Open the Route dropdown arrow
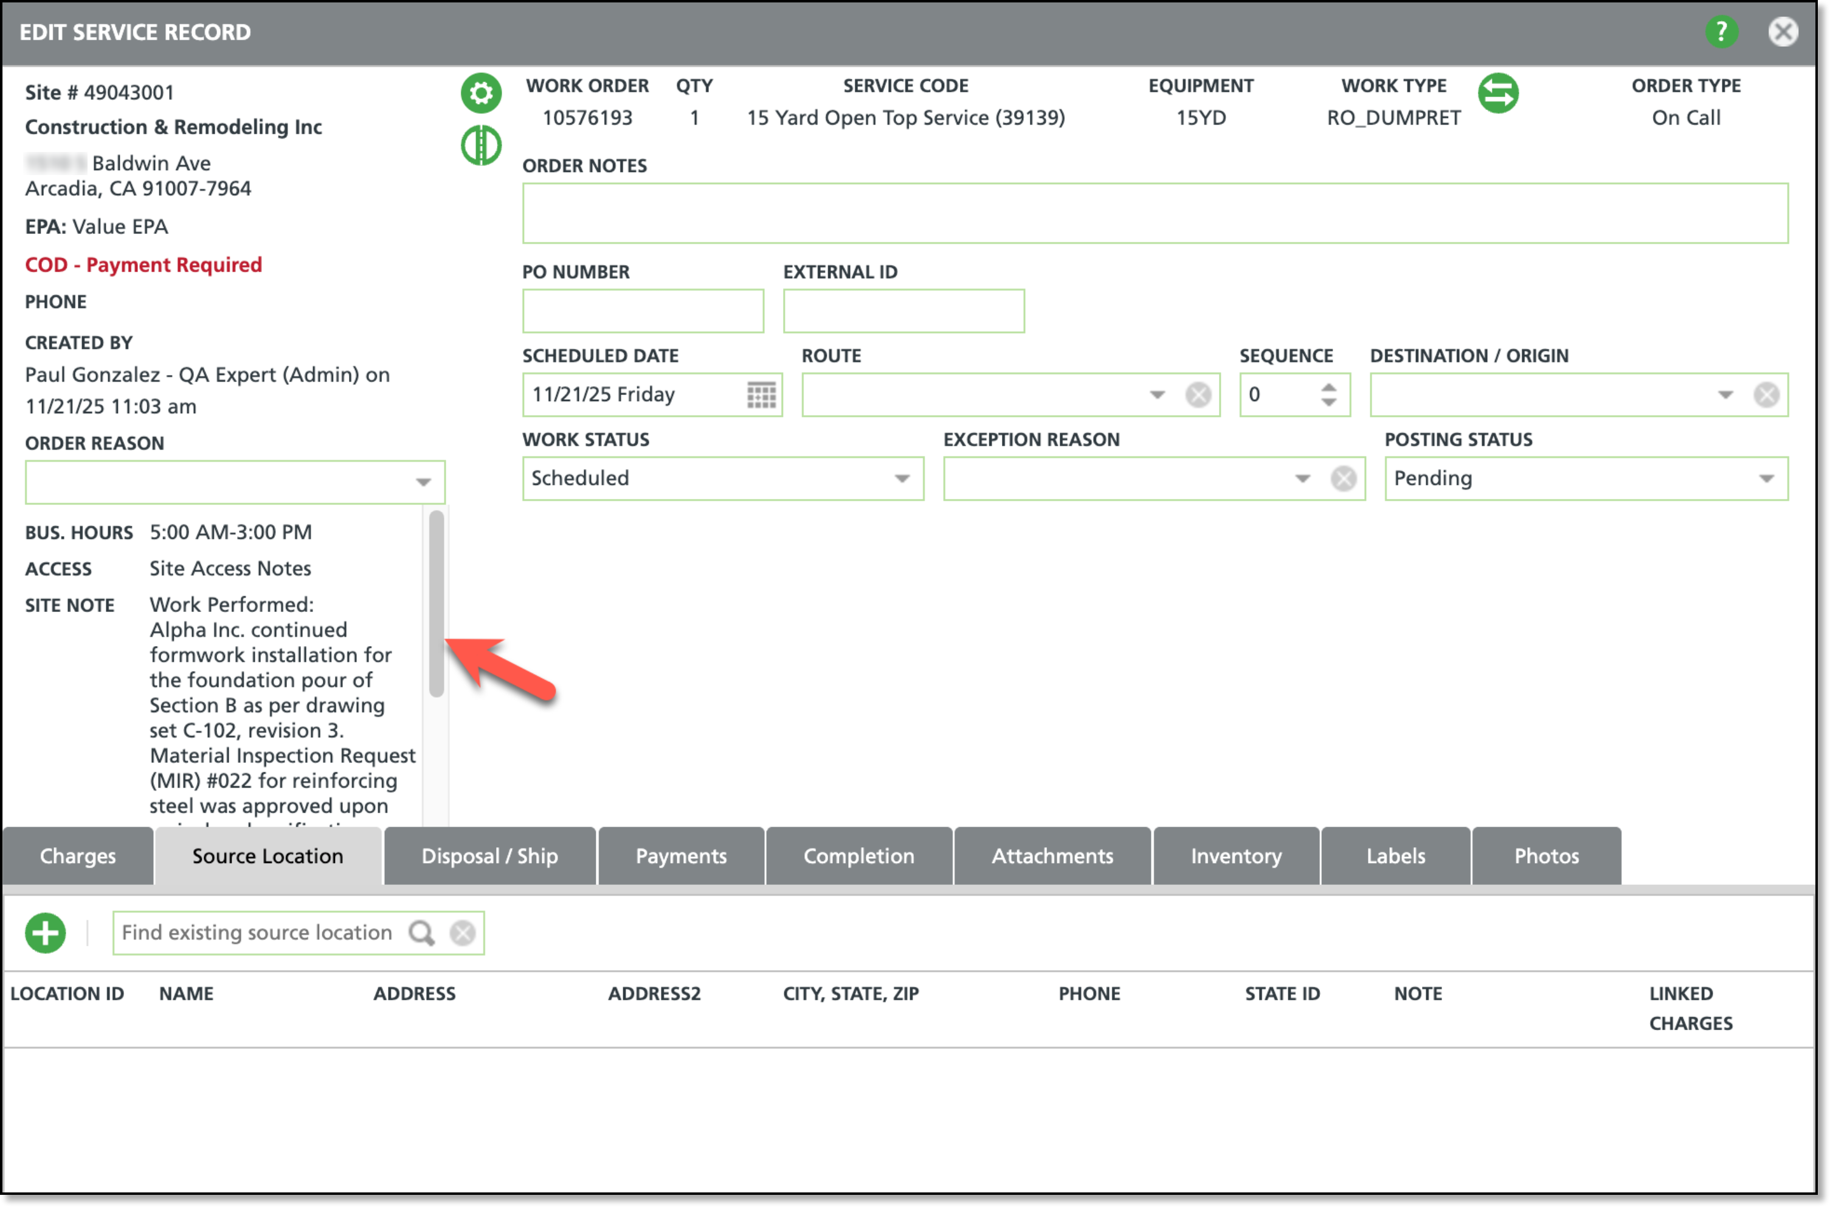 [x=1156, y=395]
